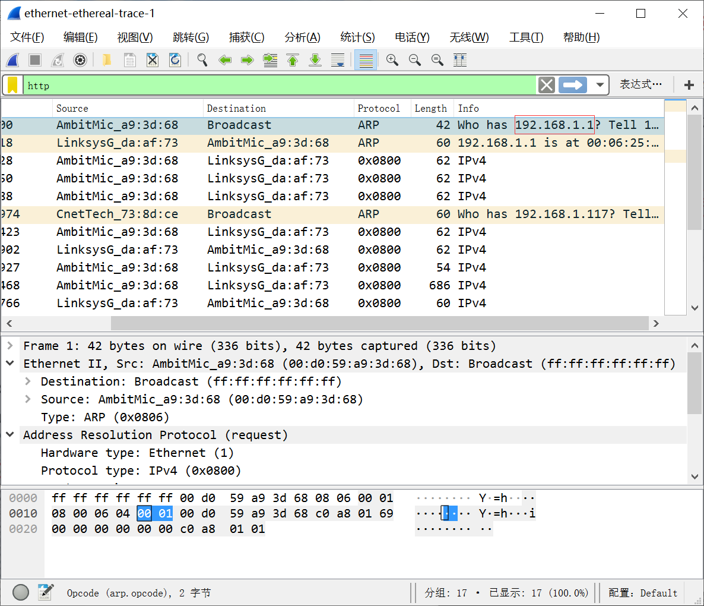704x606 pixels.
Task: Stop capturing packets square icon
Action: (x=35, y=60)
